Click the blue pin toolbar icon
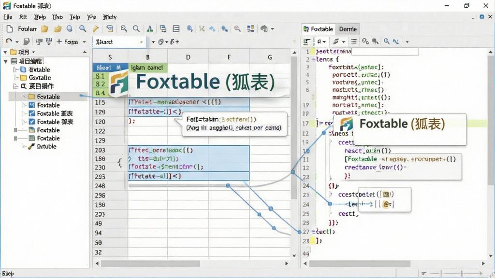The width and height of the screenshot is (495, 278). pyautogui.click(x=224, y=29)
